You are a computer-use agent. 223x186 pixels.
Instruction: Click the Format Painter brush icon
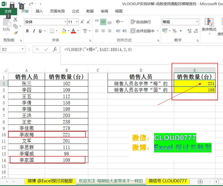pos(15,33)
